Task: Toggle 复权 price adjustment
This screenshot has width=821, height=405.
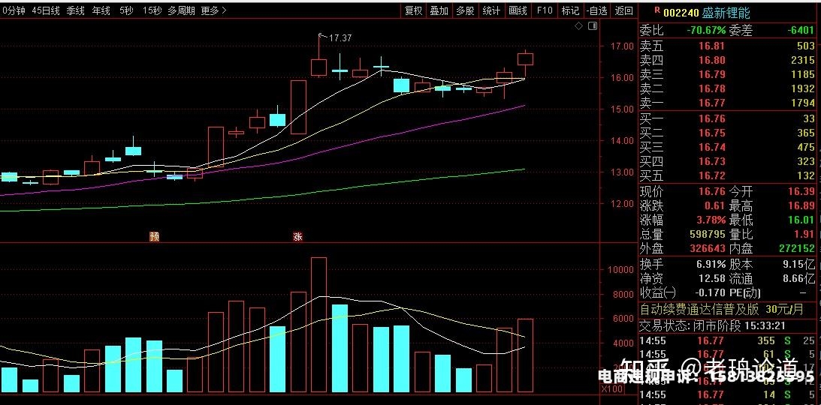Action: [414, 10]
